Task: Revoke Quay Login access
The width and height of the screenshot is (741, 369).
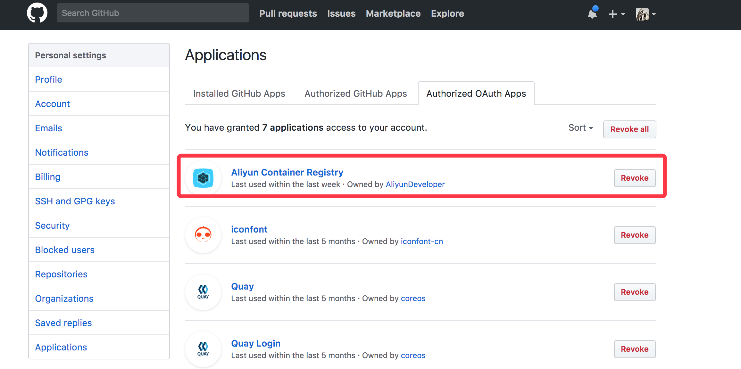Action: pos(635,349)
